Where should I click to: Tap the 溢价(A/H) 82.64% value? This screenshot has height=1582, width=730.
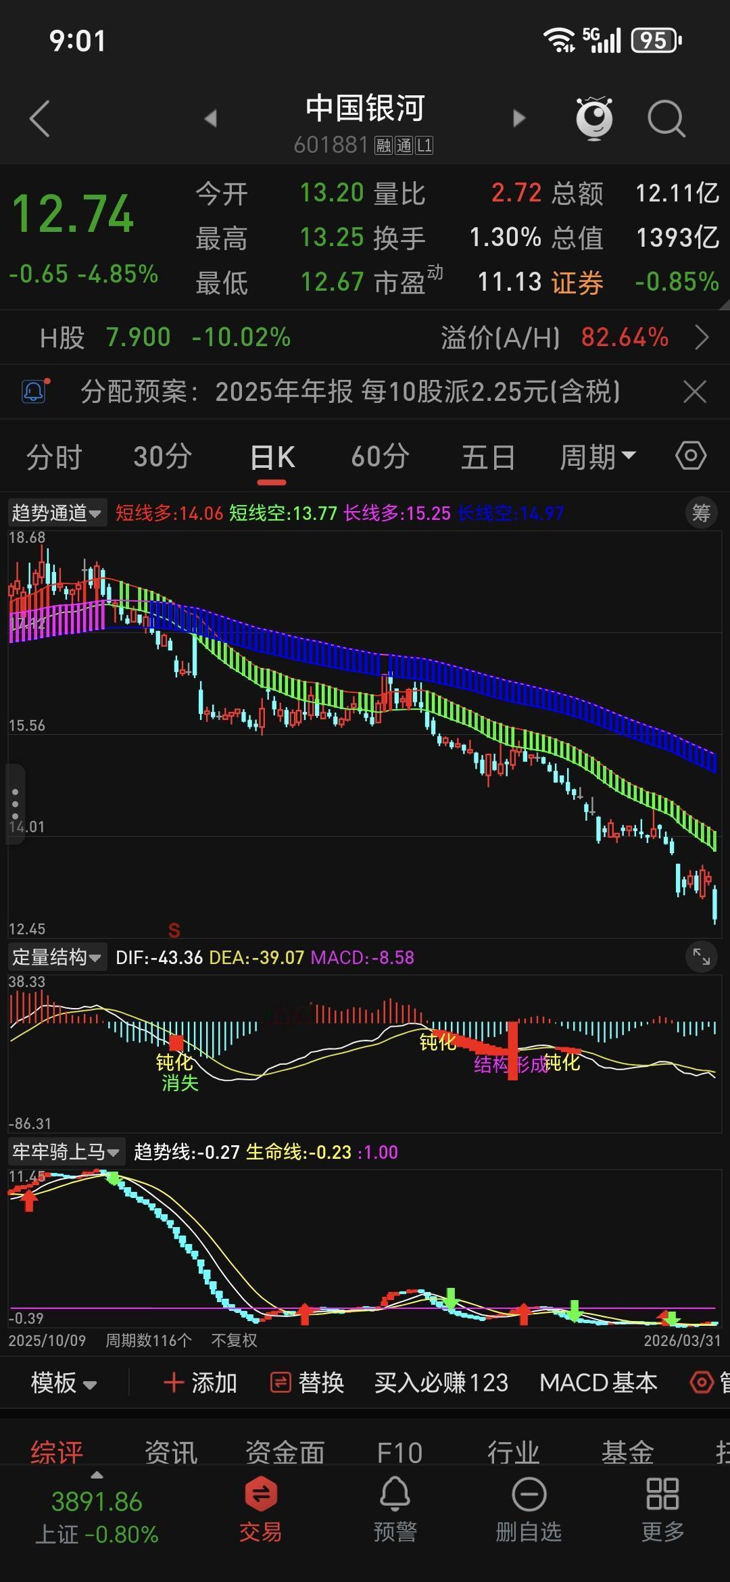[625, 337]
